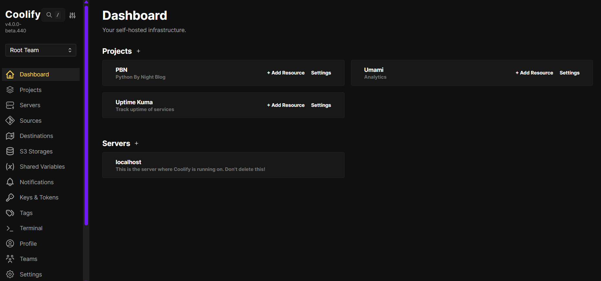Click the Destinations map icon
601x281 pixels.
click(x=10, y=136)
